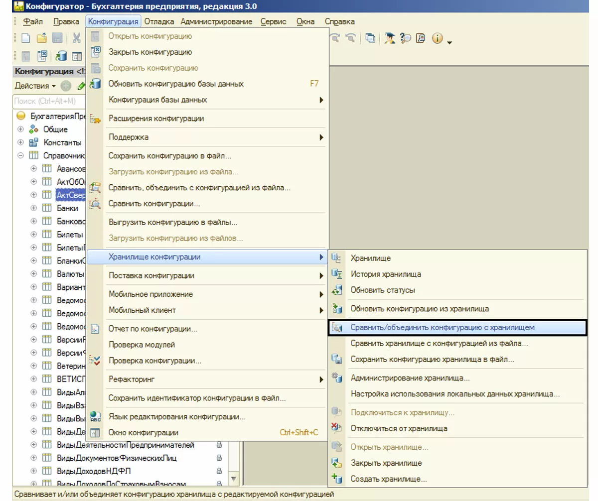Click the help contents book icon
The image size is (598, 501).
[421, 38]
